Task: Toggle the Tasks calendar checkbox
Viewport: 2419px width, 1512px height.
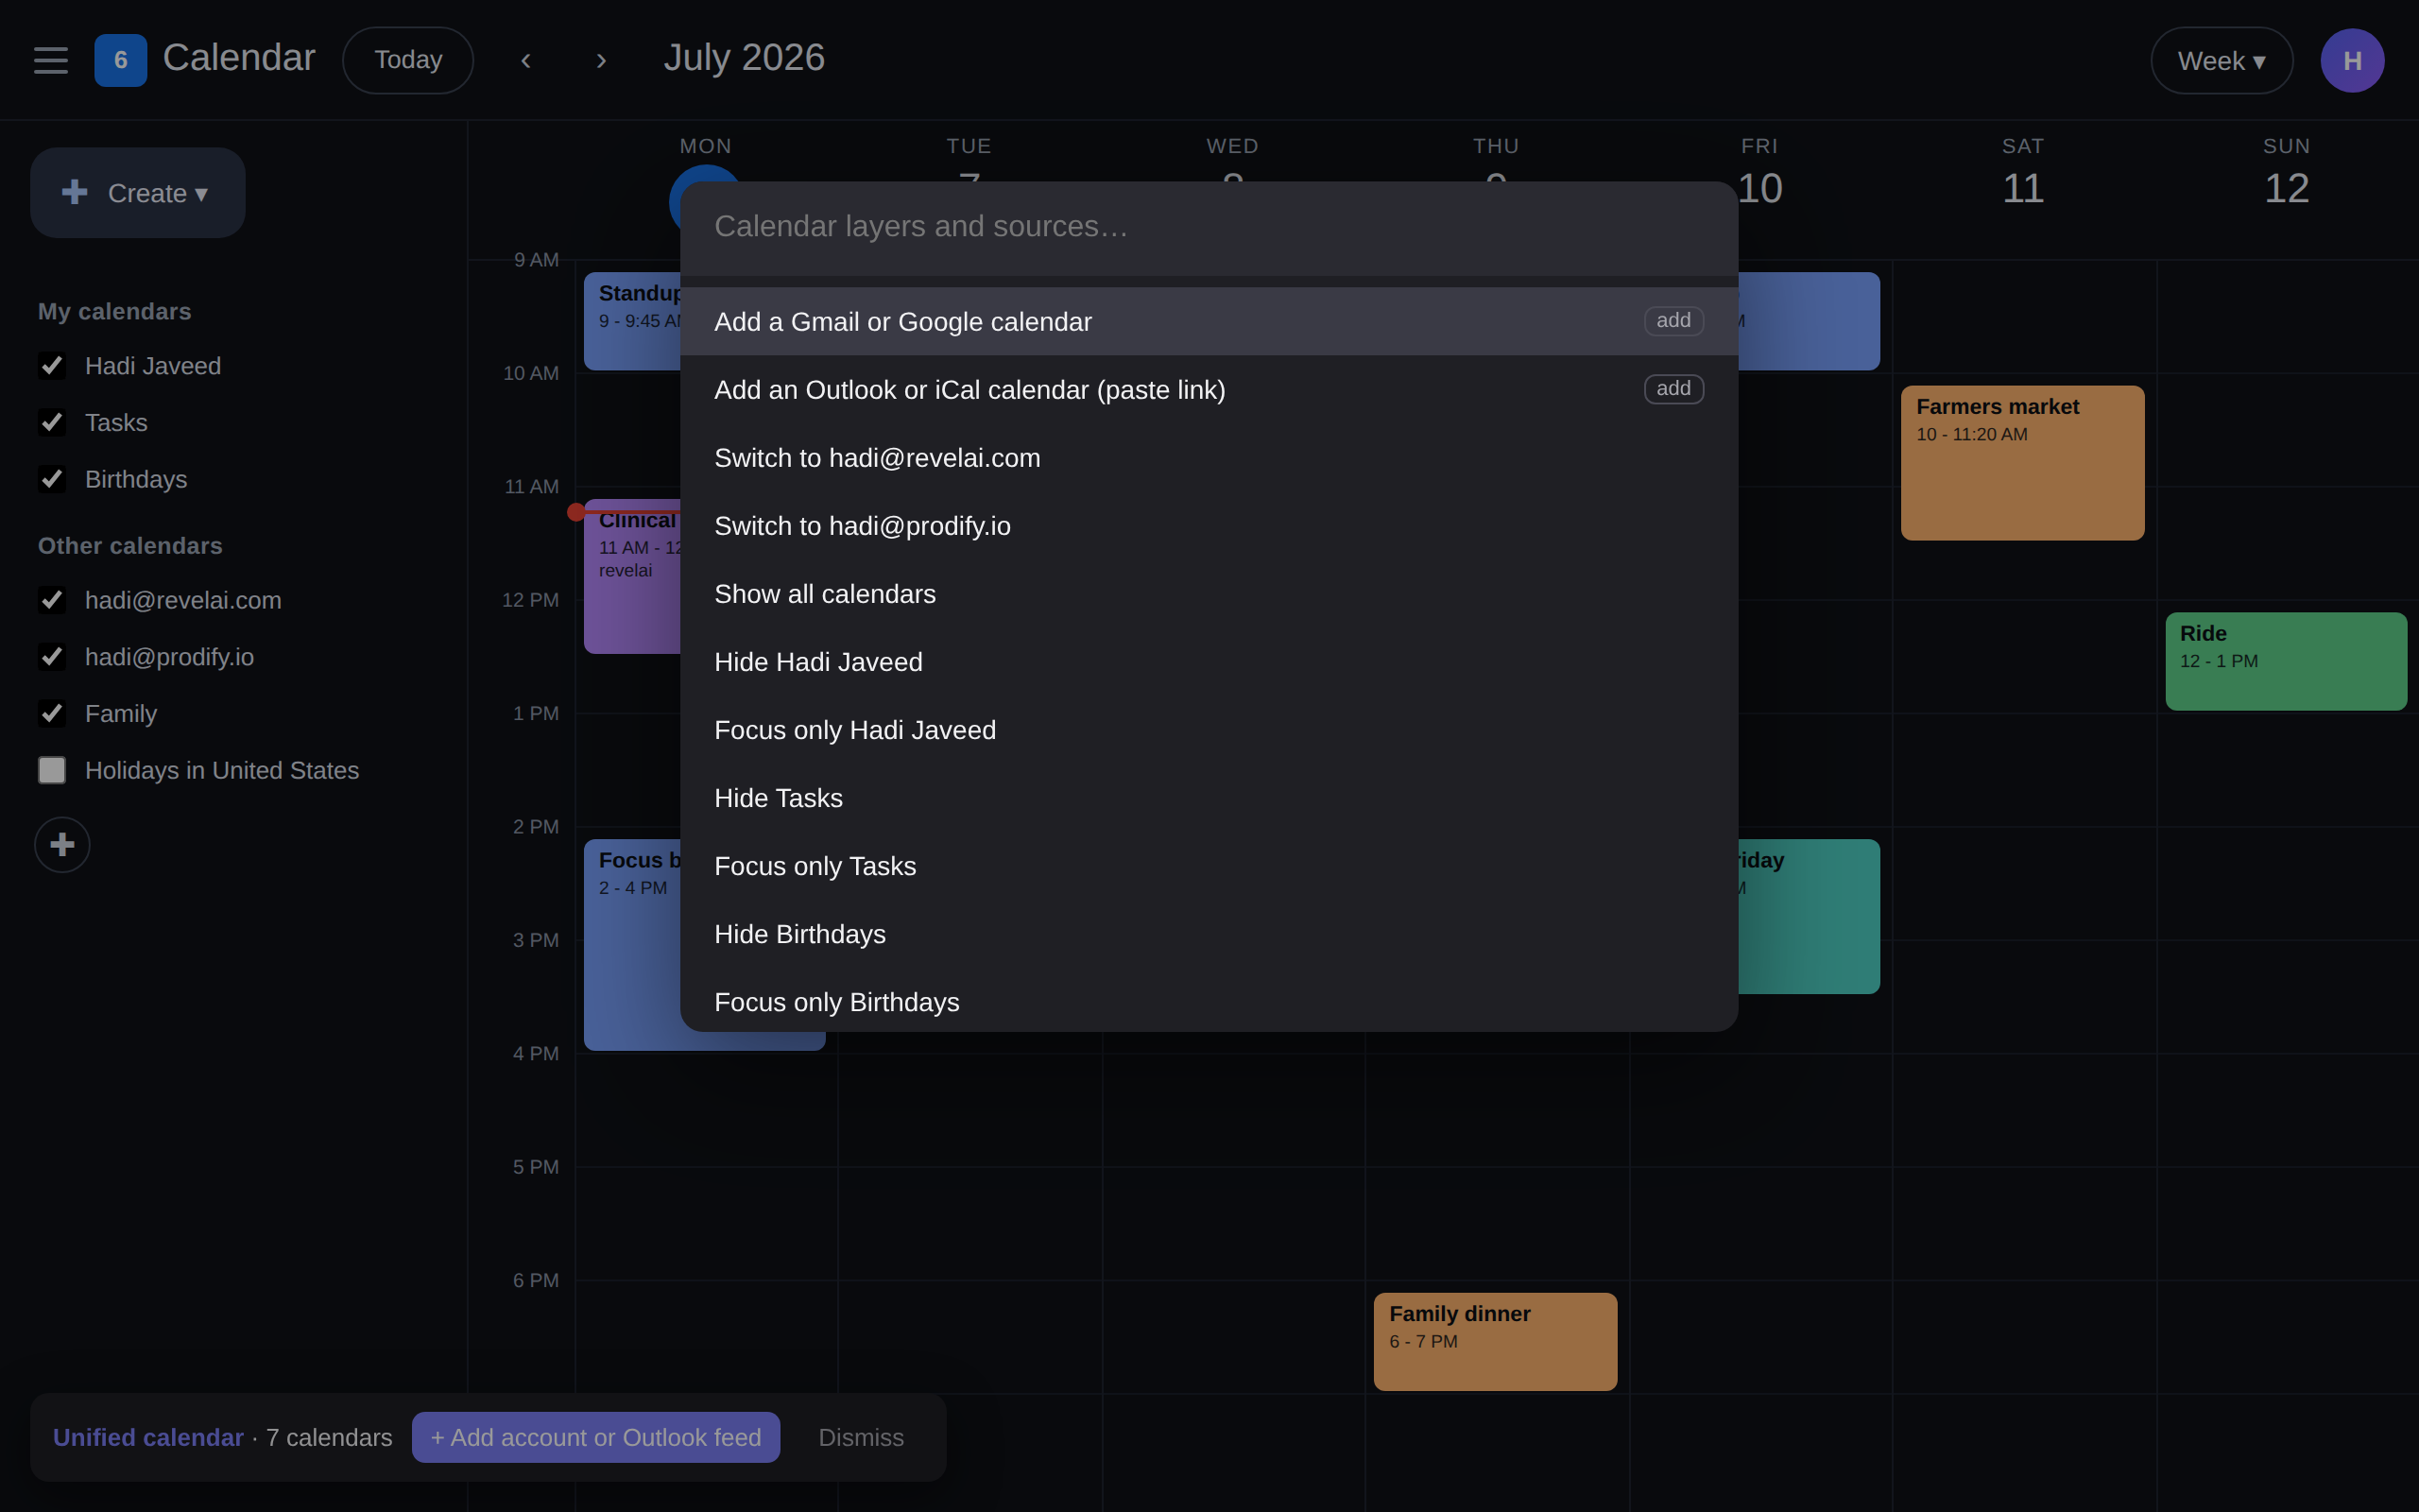Action: [52, 423]
